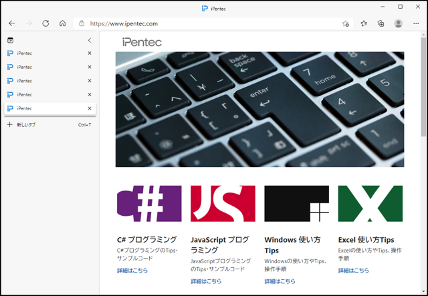428x296 pixels.
Task: Click the scrollbar down arrow
Action: (x=423, y=292)
